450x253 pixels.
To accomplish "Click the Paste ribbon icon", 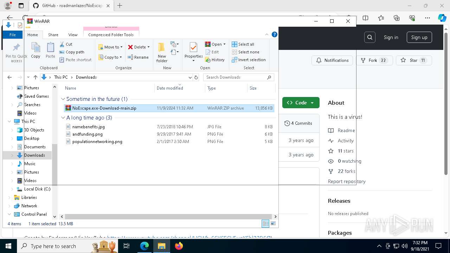I will [50, 50].
